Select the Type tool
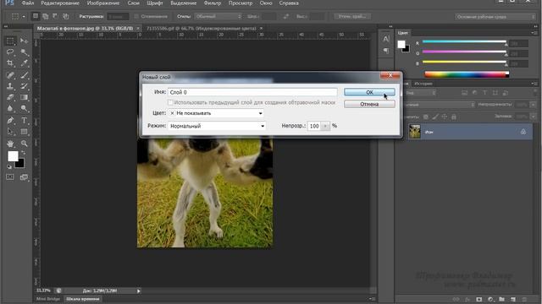This screenshot has height=304, width=542. (x=24, y=120)
